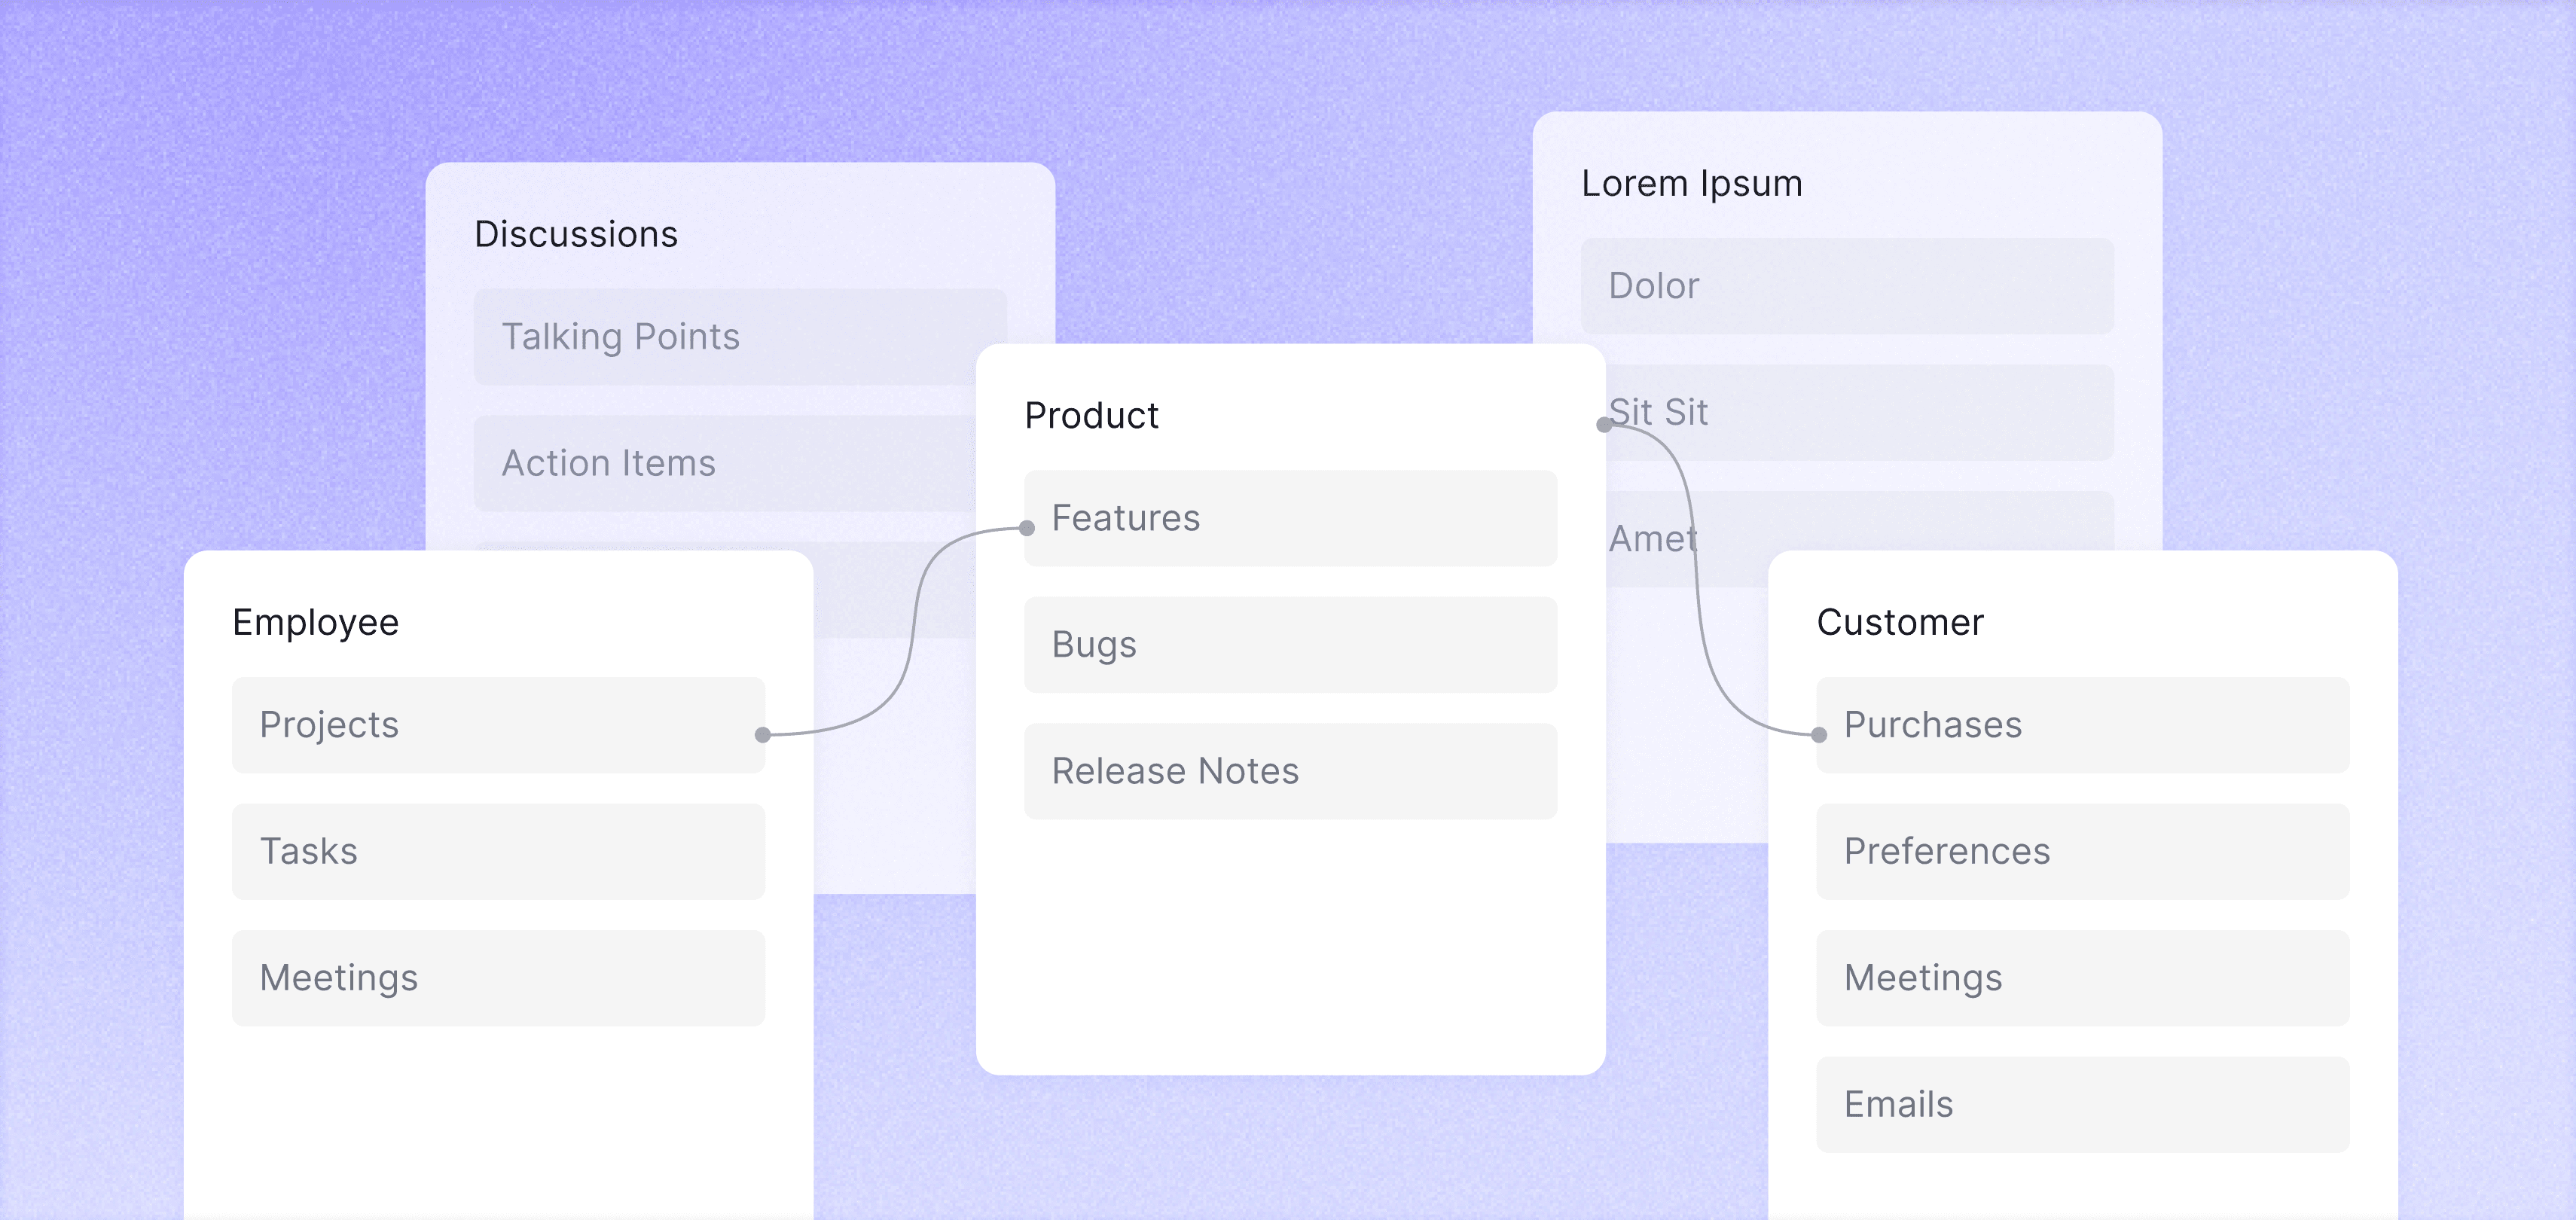Choose Release Notes in Product card
This screenshot has height=1220, width=2576.
tap(1290, 771)
